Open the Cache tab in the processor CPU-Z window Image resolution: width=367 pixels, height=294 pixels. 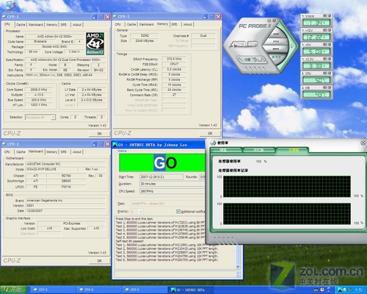point(21,25)
